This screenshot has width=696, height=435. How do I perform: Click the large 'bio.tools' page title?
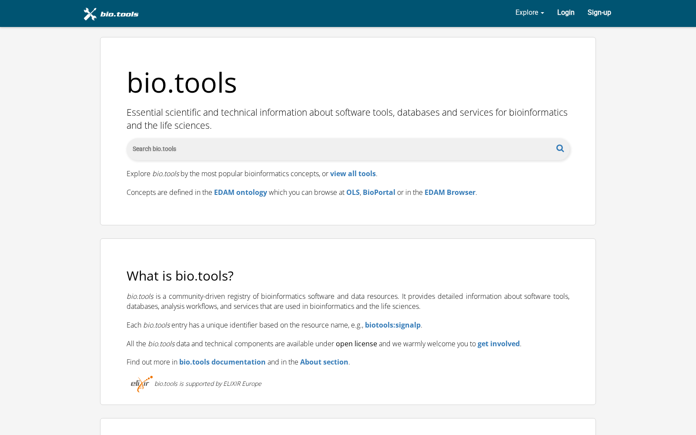(182, 83)
